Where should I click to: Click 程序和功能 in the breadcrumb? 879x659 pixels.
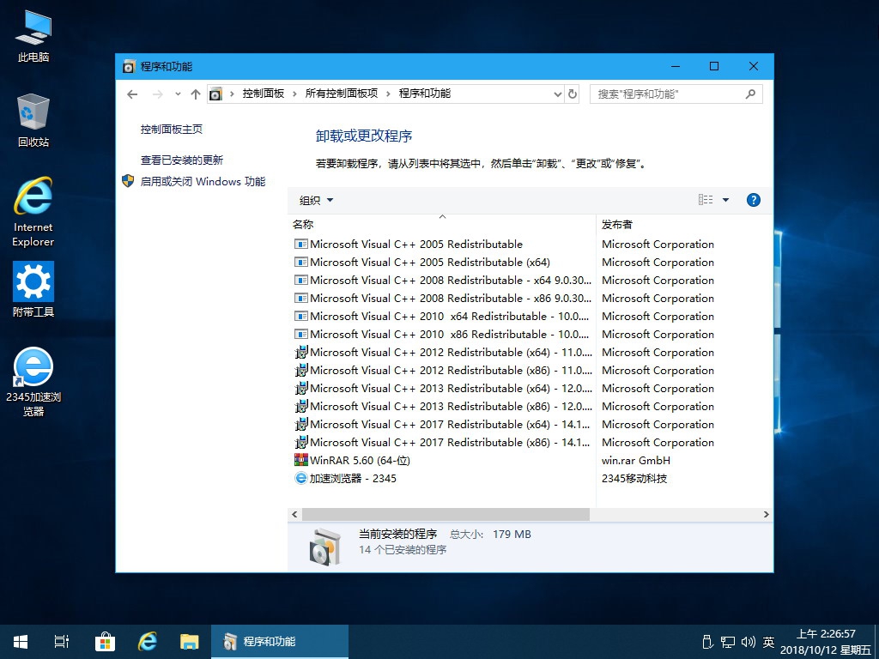[x=424, y=94]
